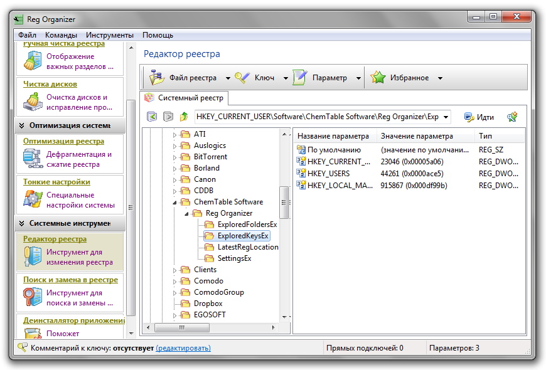Go back with the left navigation arrow icon
Image resolution: width=546 pixels, height=370 pixels.
(152, 117)
